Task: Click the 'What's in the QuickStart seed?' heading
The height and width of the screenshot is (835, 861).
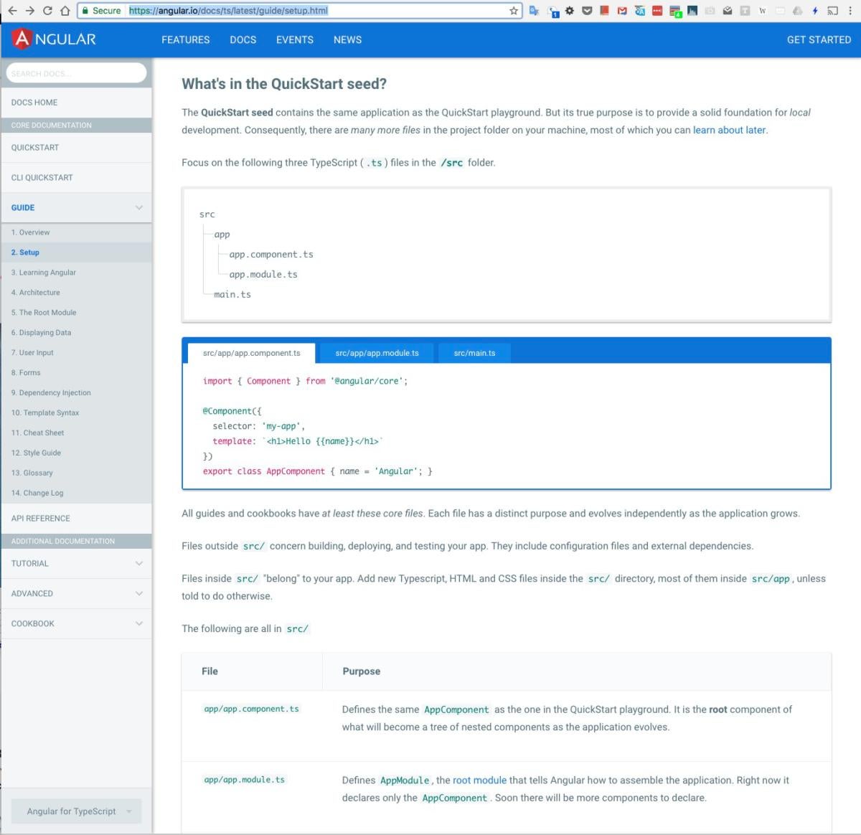Action: (x=284, y=84)
